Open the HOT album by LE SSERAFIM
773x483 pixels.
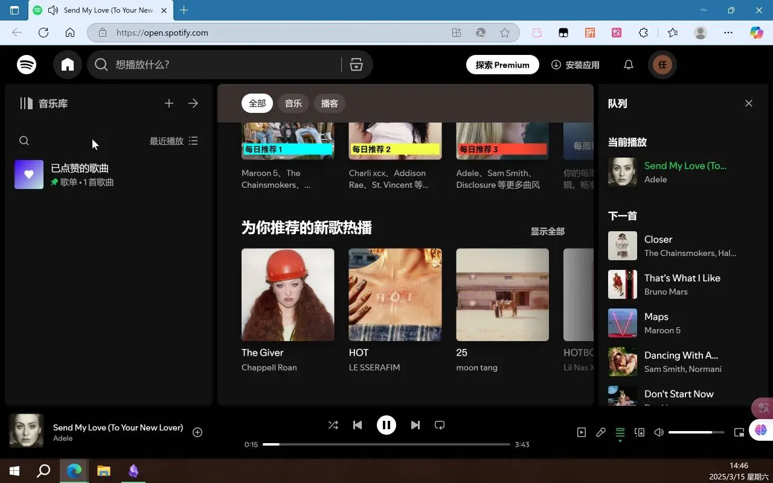(395, 295)
